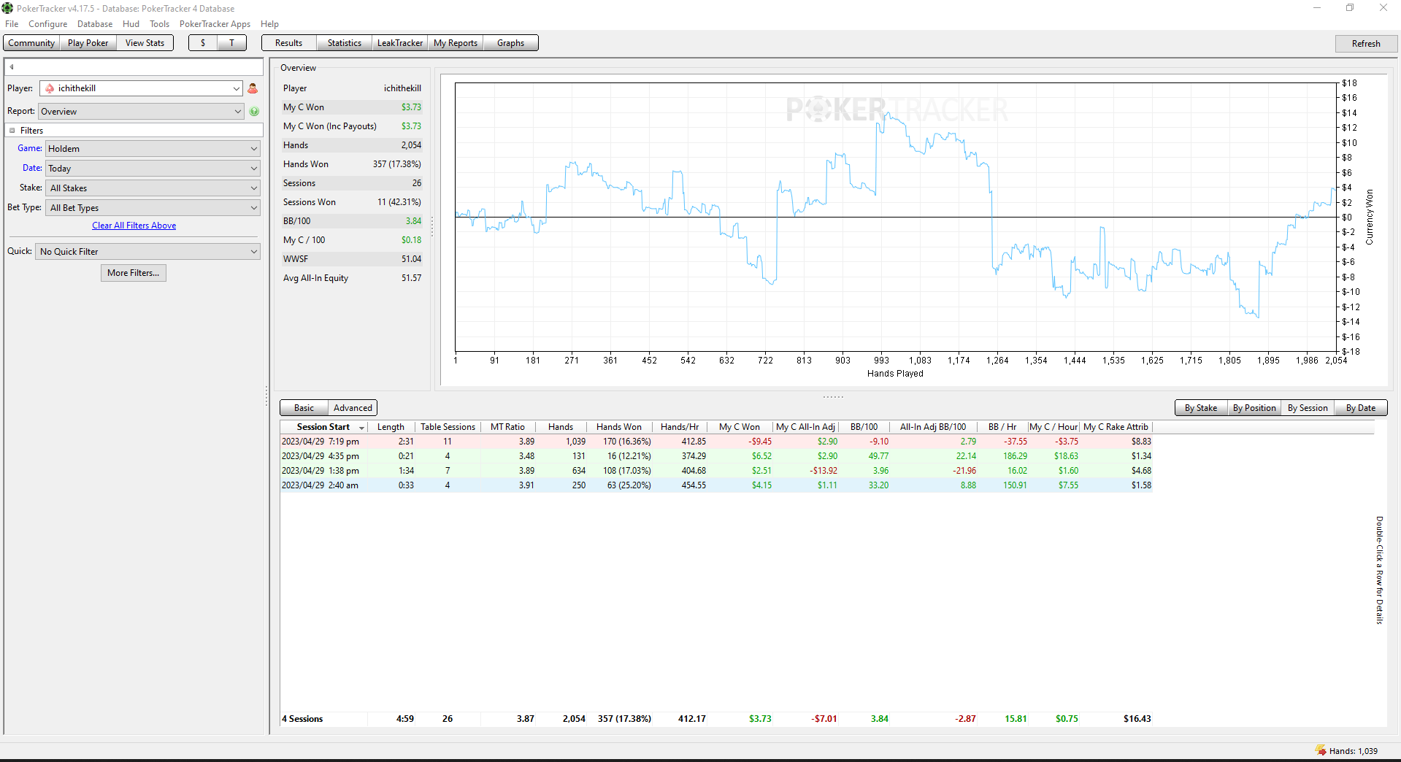Collapse sidebar using the left arrow icon
Viewport: 1401px width, 762px height.
point(12,67)
